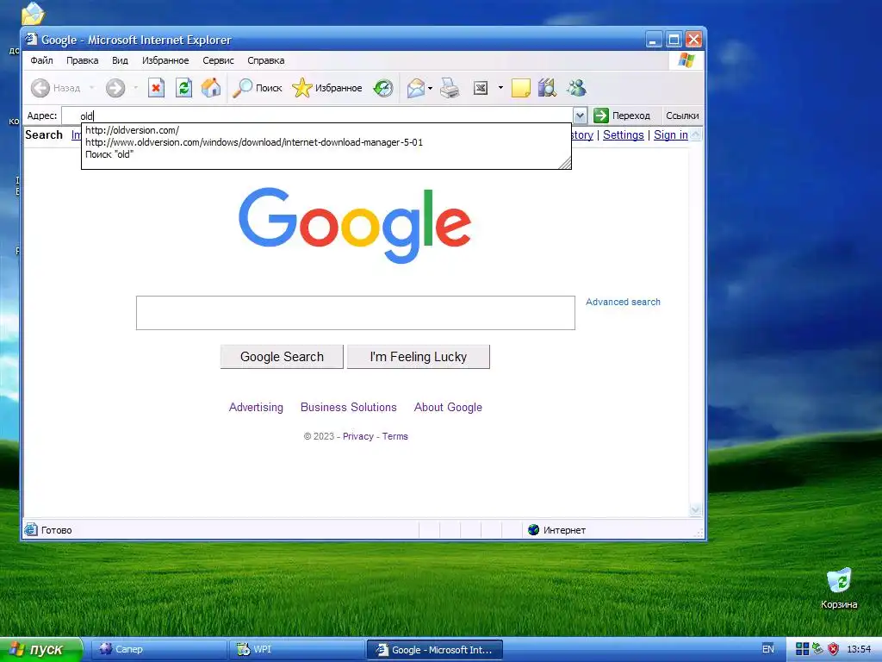This screenshot has height=662, width=882.
Task: Click the I'm Feeling Lucky button
Action: [x=419, y=357]
